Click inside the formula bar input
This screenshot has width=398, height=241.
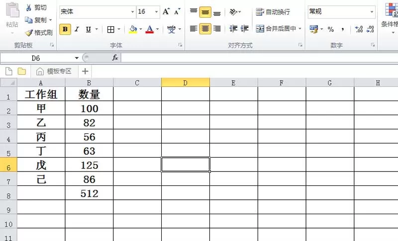click(x=259, y=58)
